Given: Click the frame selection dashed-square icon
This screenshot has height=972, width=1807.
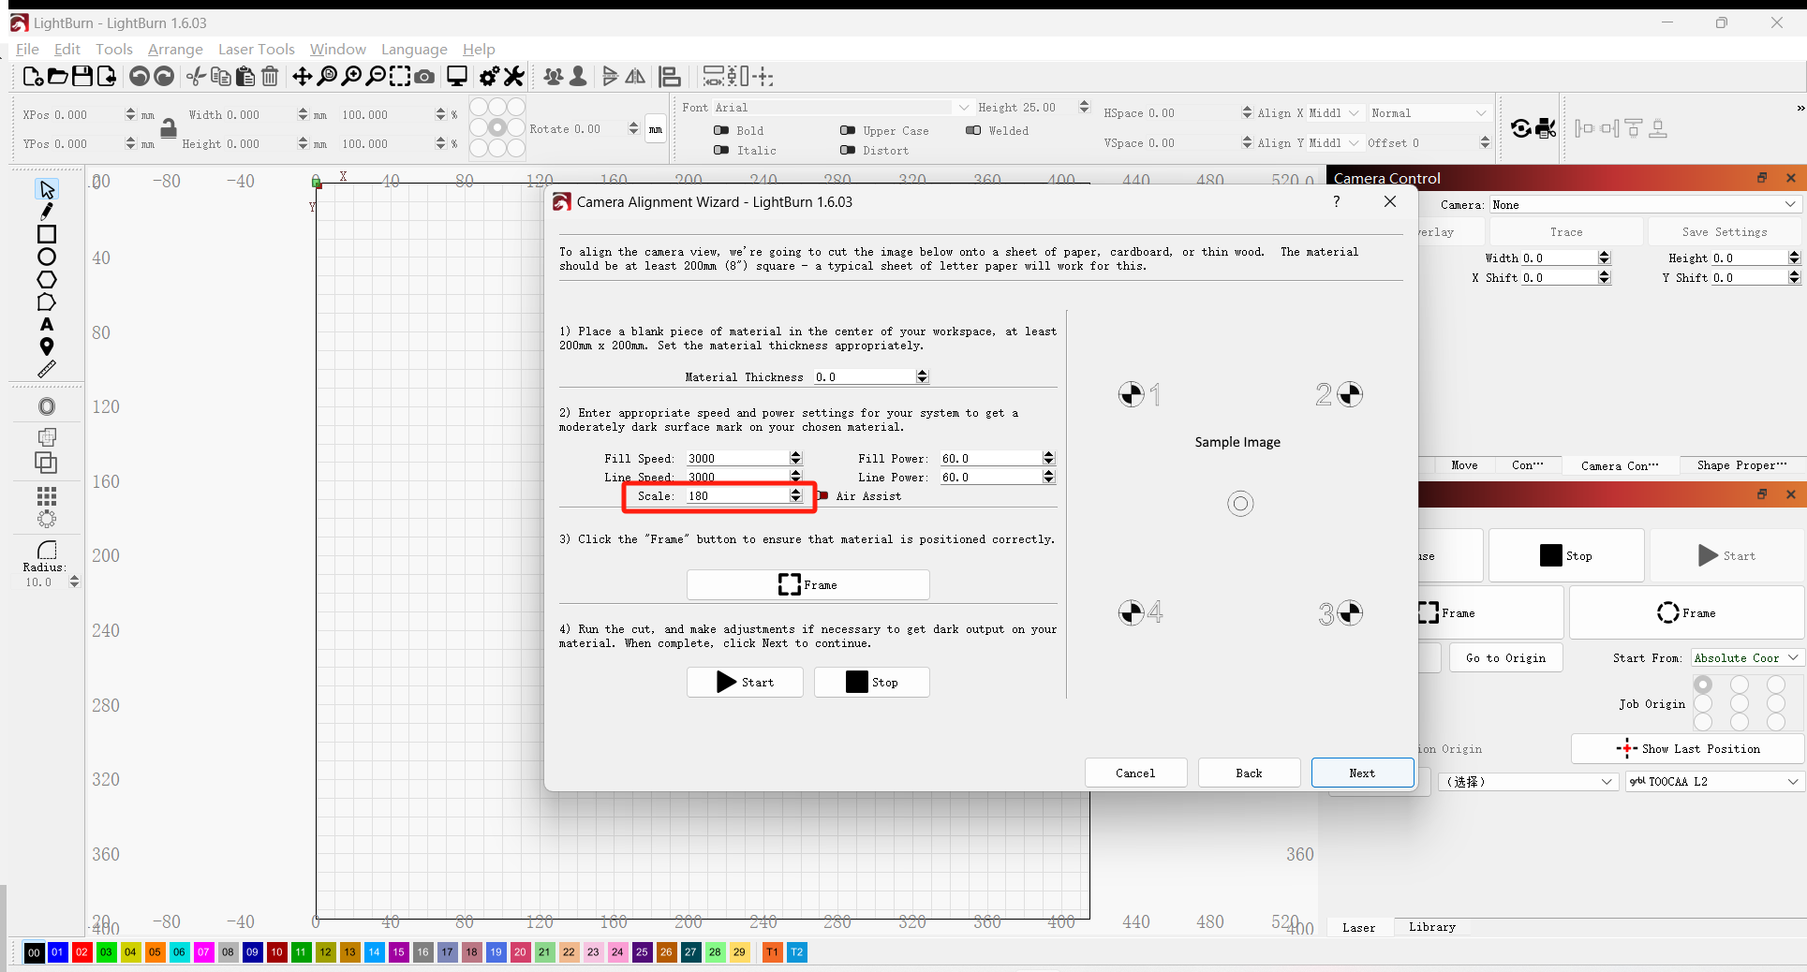Looking at the screenshot, I should tap(400, 77).
